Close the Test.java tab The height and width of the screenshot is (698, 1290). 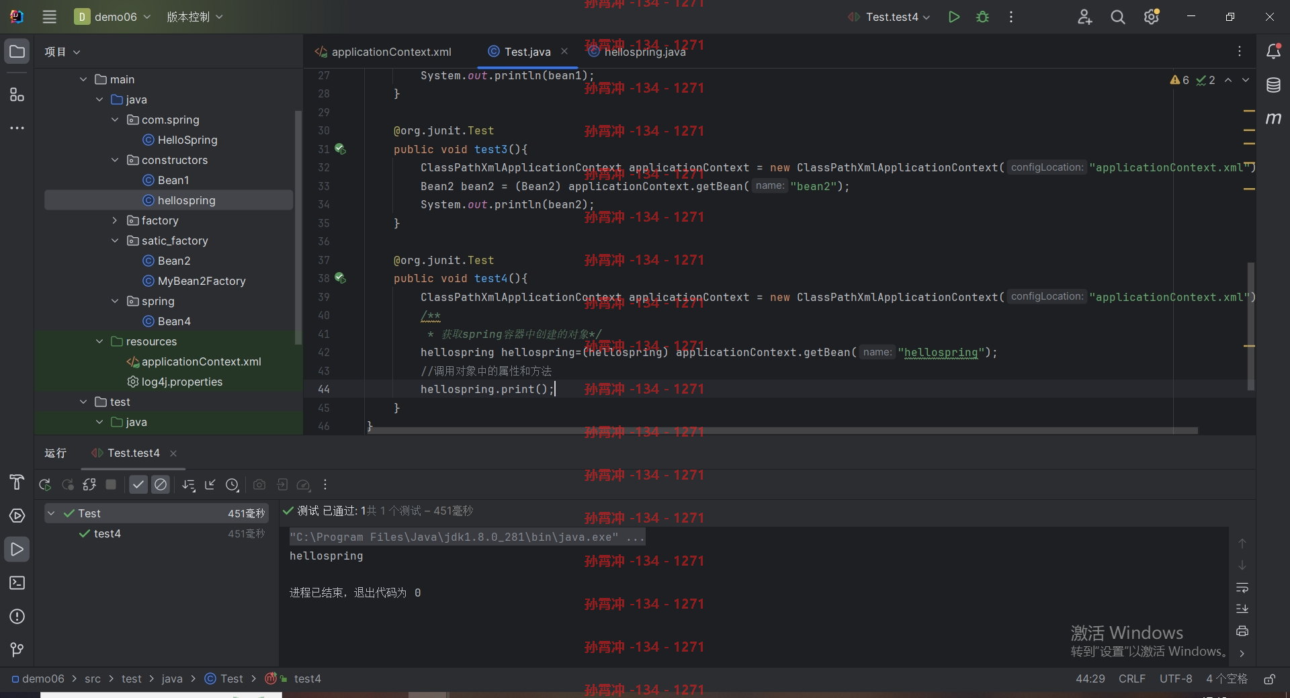coord(564,52)
